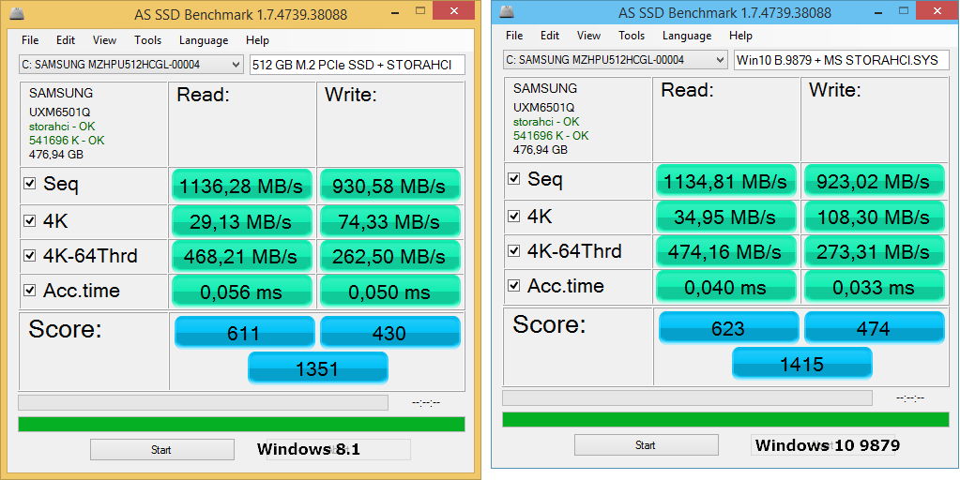Screen dimensions: 960x480
Task: Select the 930,58 MB/s Seq write result
Action: [x=389, y=186]
